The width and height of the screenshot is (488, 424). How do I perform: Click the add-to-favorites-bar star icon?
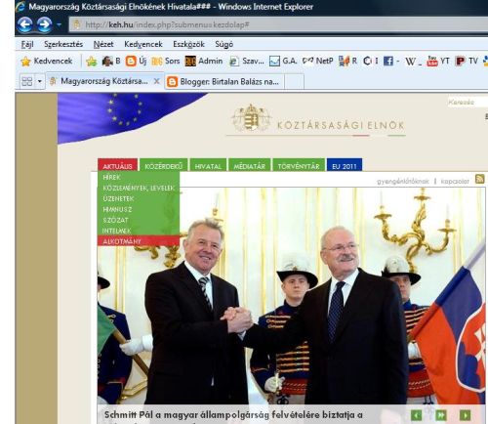coord(92,62)
